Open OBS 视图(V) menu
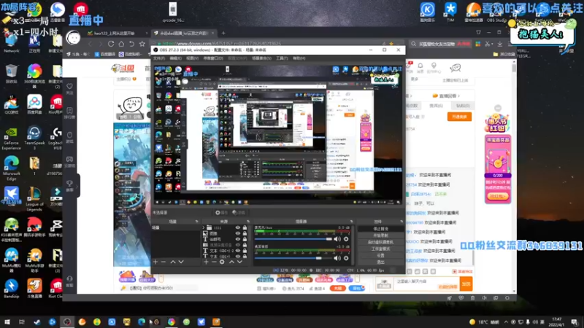Image resolution: width=584 pixels, height=328 pixels. [x=192, y=58]
